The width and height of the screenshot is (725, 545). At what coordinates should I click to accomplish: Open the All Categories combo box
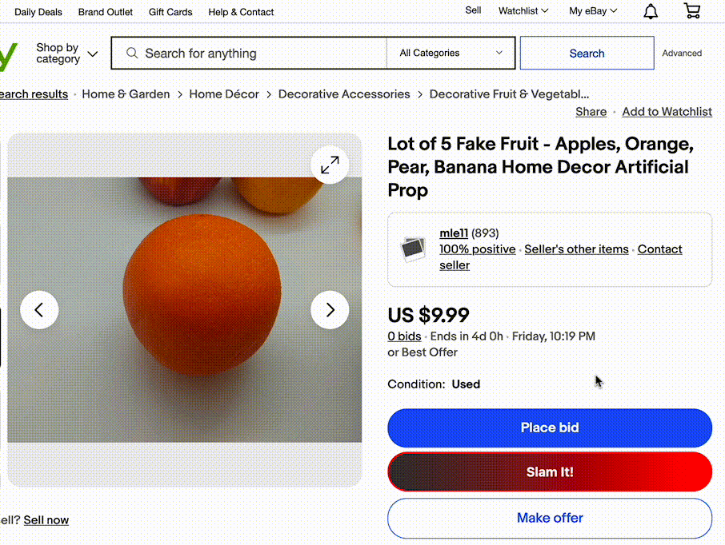(x=451, y=54)
